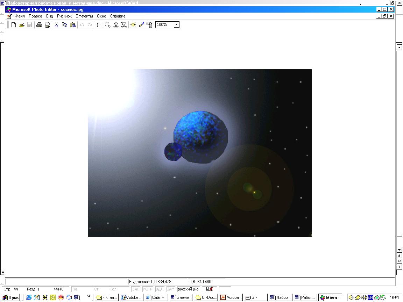Select the Zoom magnifier tool
The height and width of the screenshot is (302, 403).
click(108, 25)
